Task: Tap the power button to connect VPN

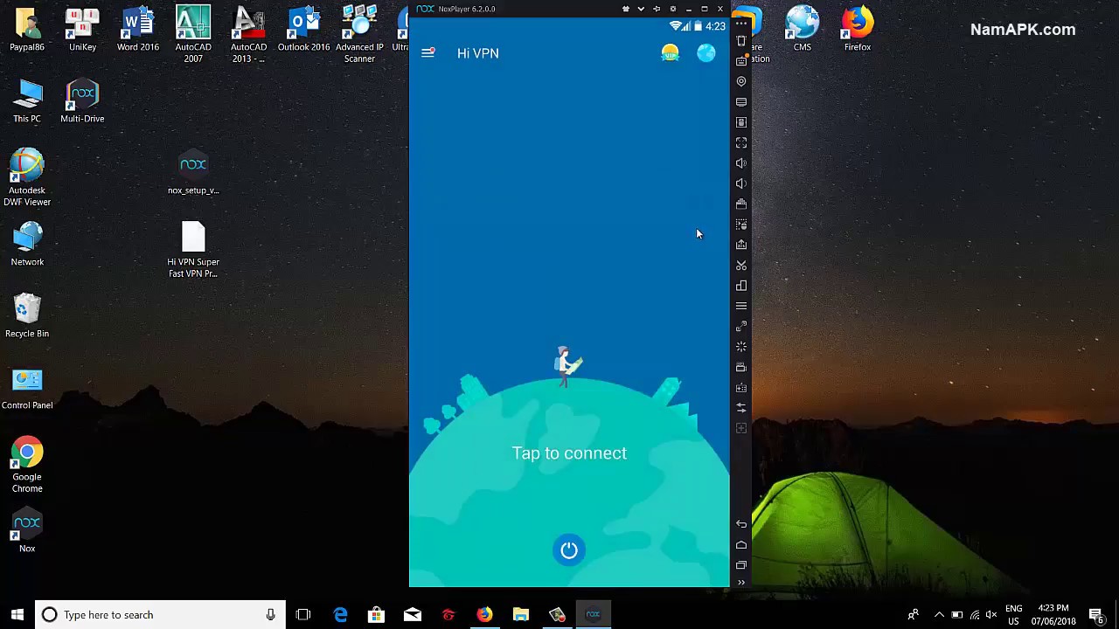Action: pyautogui.click(x=569, y=550)
